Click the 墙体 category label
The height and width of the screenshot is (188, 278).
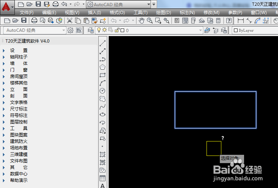(19, 64)
